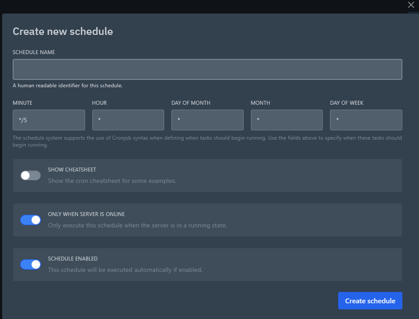Image resolution: width=419 pixels, height=319 pixels.
Task: Click the DAY OF MONTH field label
Action: pos(190,103)
